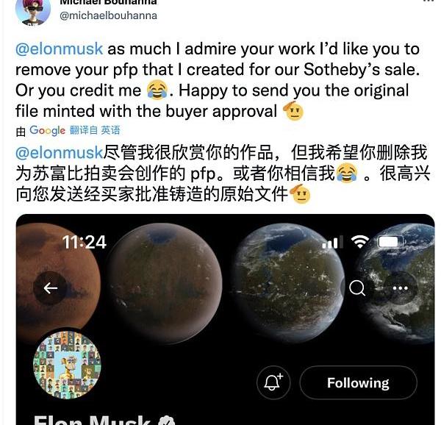This screenshot has height=425, width=441.
Task: Click the cellular signal bars icon
Action: coord(333,242)
